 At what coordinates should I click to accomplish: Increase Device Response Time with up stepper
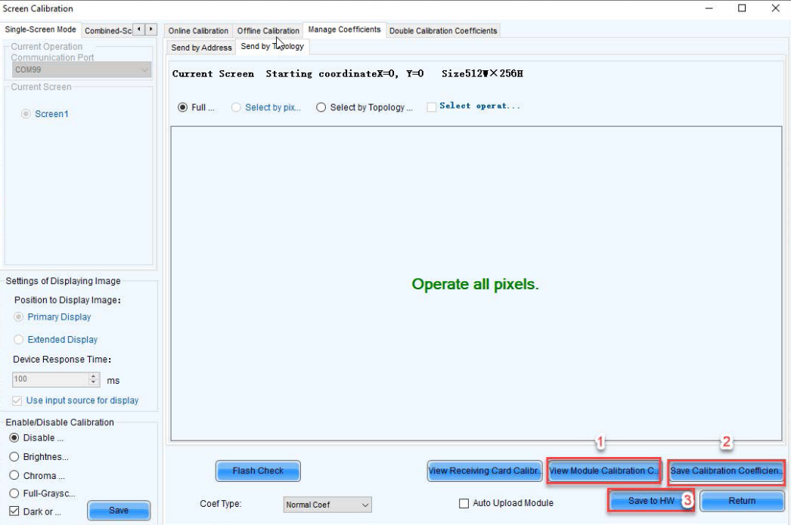(x=94, y=376)
